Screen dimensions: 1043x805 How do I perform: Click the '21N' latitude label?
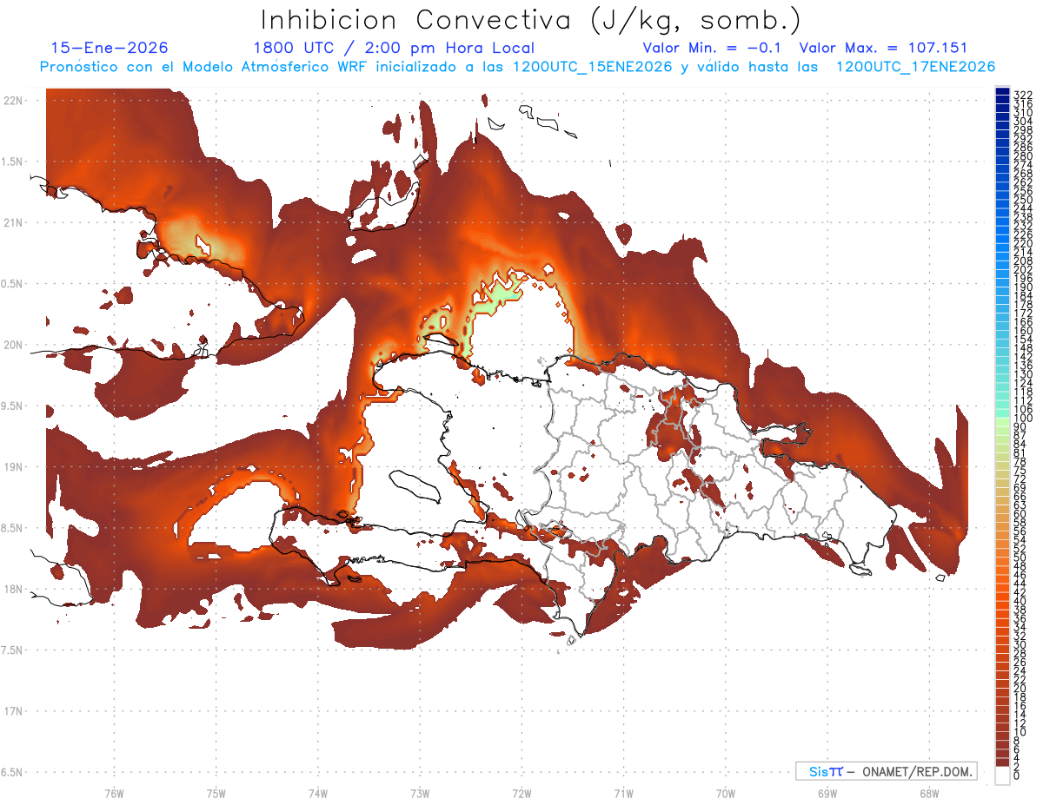[x=13, y=222]
